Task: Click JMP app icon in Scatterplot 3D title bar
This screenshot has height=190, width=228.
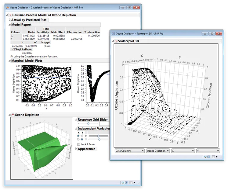Action: coord(113,33)
